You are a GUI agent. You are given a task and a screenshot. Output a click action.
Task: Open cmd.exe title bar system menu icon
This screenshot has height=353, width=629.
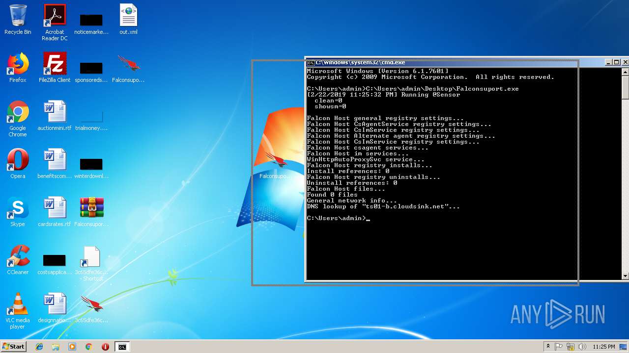coord(311,62)
